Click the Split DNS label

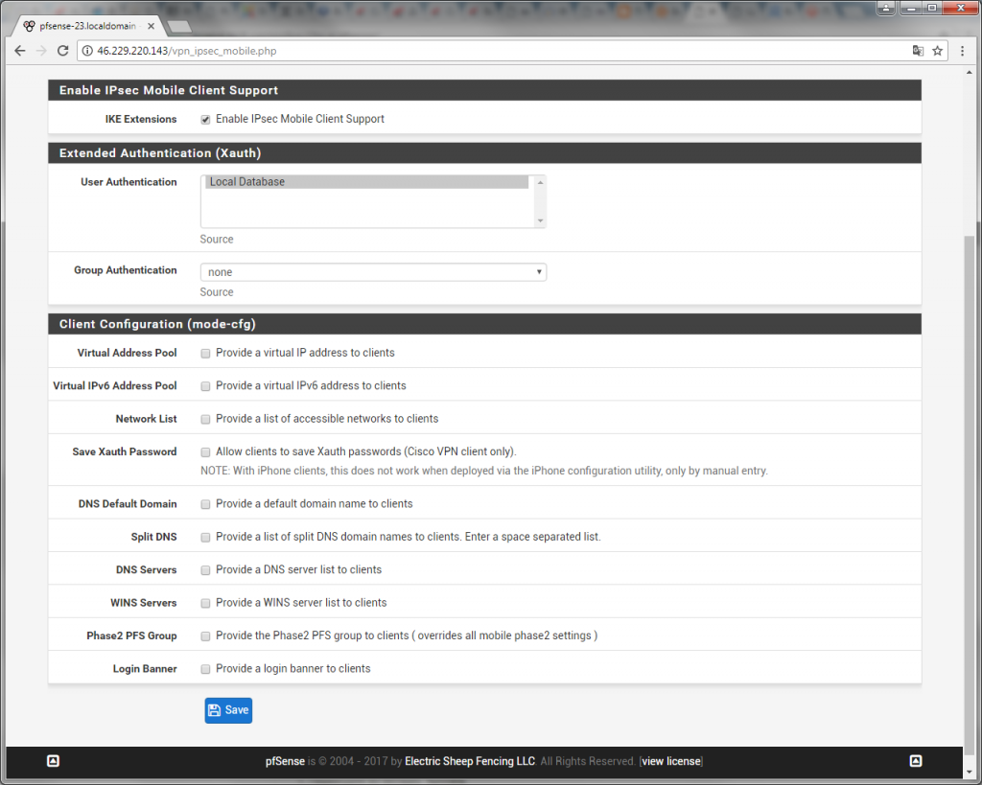click(154, 537)
